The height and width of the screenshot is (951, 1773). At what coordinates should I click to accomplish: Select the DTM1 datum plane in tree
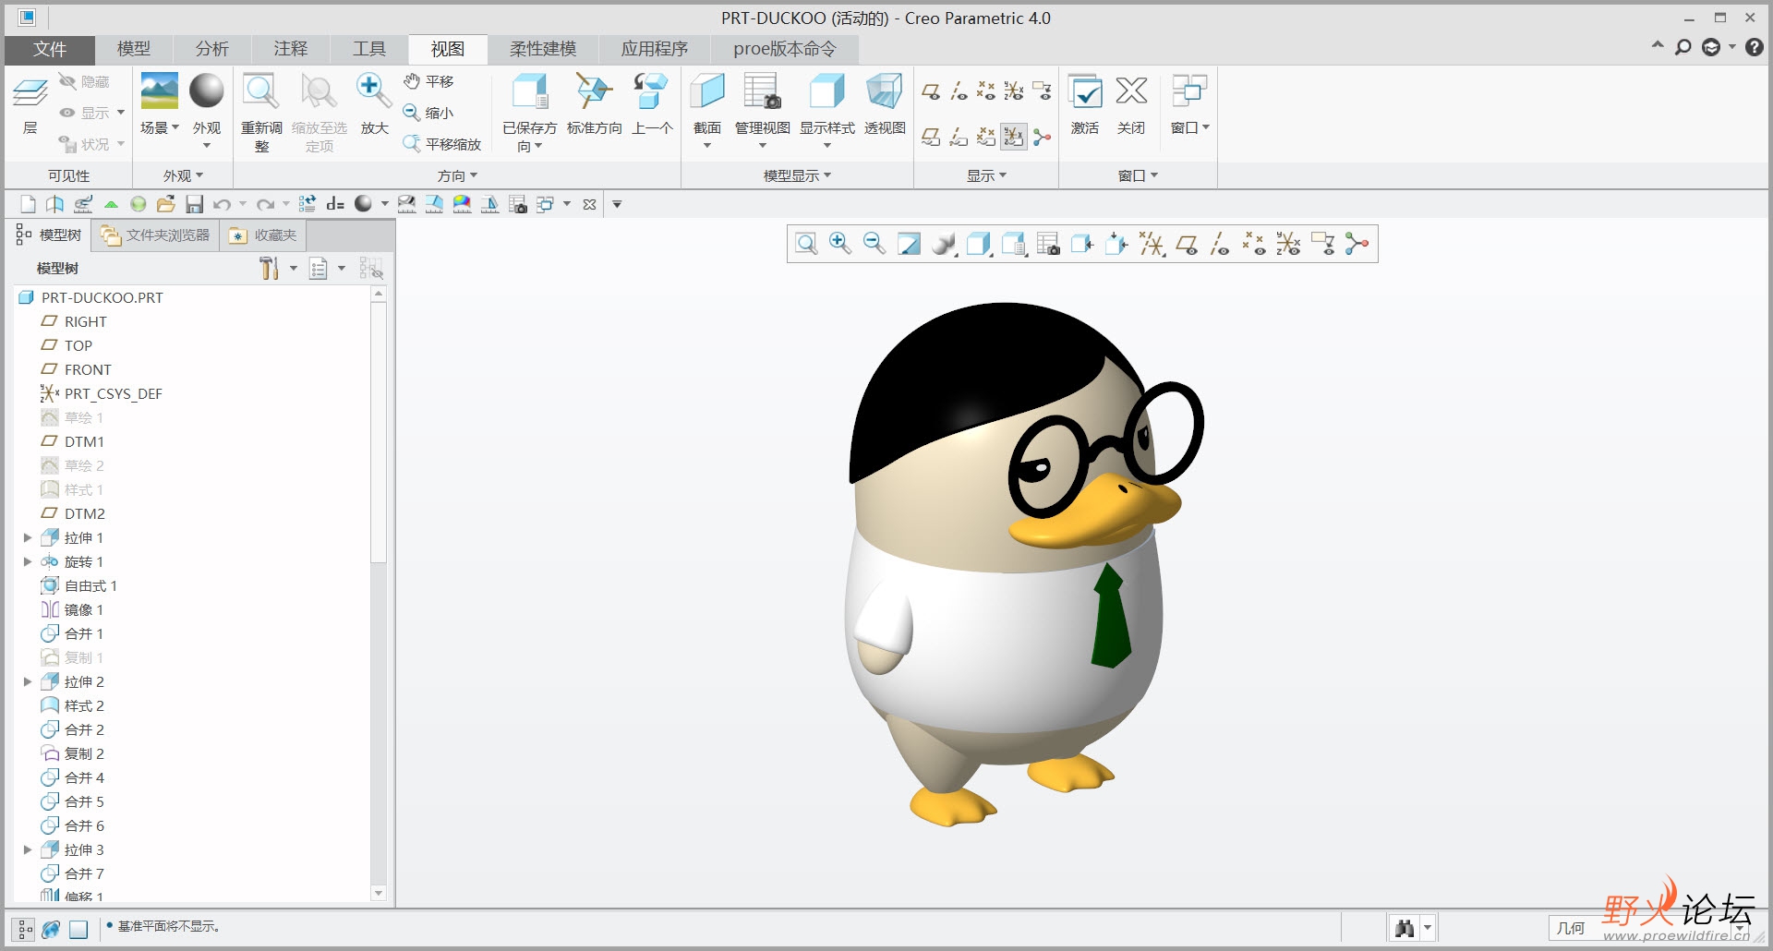(73, 441)
